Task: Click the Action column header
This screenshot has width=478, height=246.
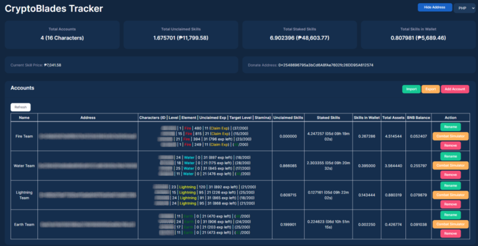Action: tap(450, 118)
